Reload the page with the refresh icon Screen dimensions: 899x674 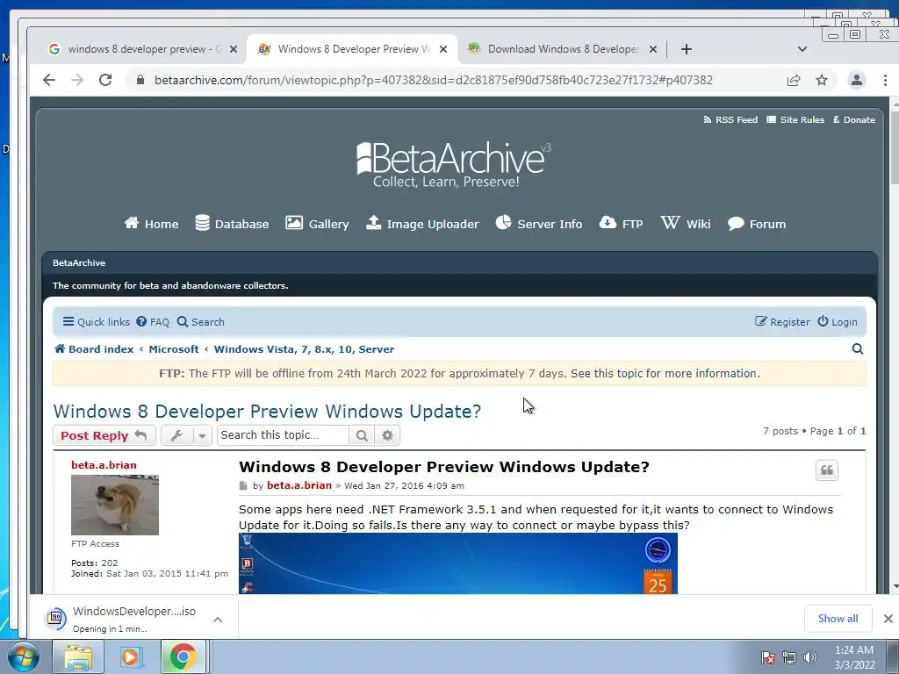[x=105, y=80]
